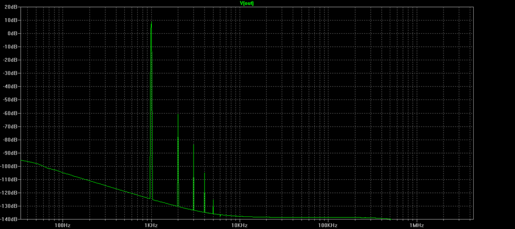Click the 20dB axis label
515x229 pixels.
[x=12, y=7]
